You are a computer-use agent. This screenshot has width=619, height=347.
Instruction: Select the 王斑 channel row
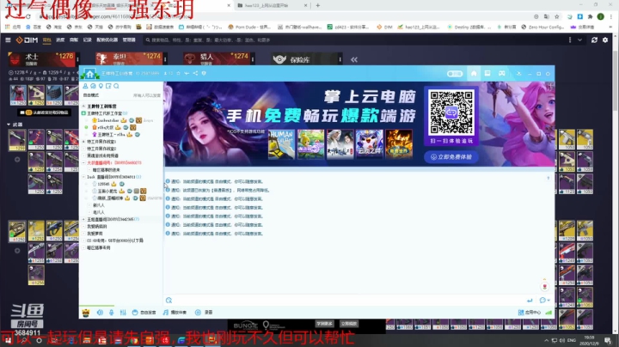[122, 219]
